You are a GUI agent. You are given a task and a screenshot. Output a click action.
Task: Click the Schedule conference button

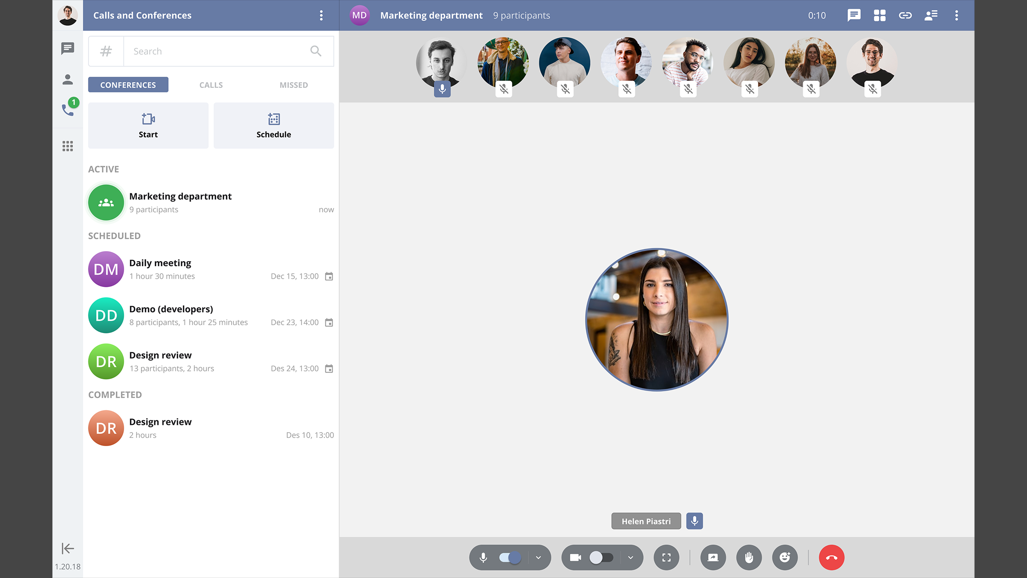pyautogui.click(x=273, y=126)
